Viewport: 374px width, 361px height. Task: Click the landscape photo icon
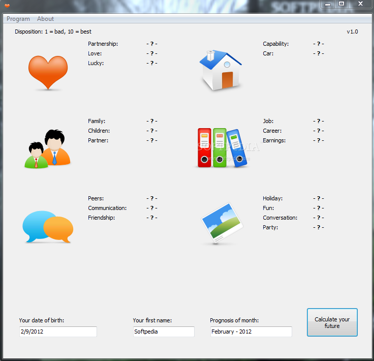[x=222, y=223]
